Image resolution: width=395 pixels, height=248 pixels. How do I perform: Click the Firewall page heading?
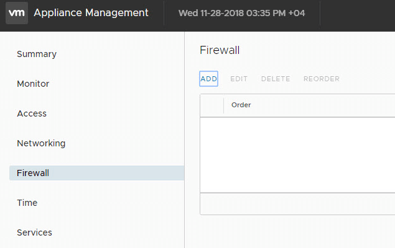[220, 50]
